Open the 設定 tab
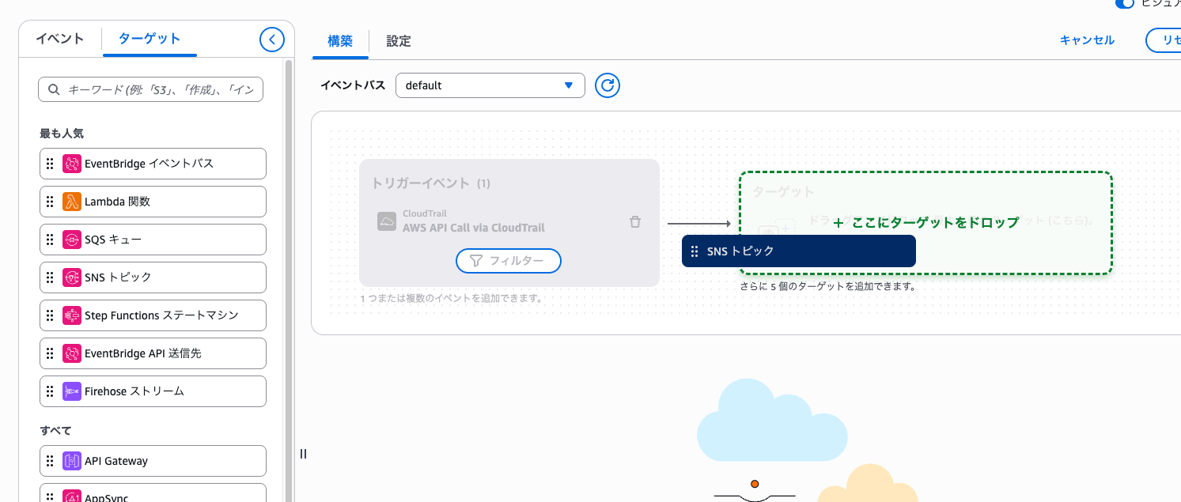1181x502 pixels. click(399, 41)
